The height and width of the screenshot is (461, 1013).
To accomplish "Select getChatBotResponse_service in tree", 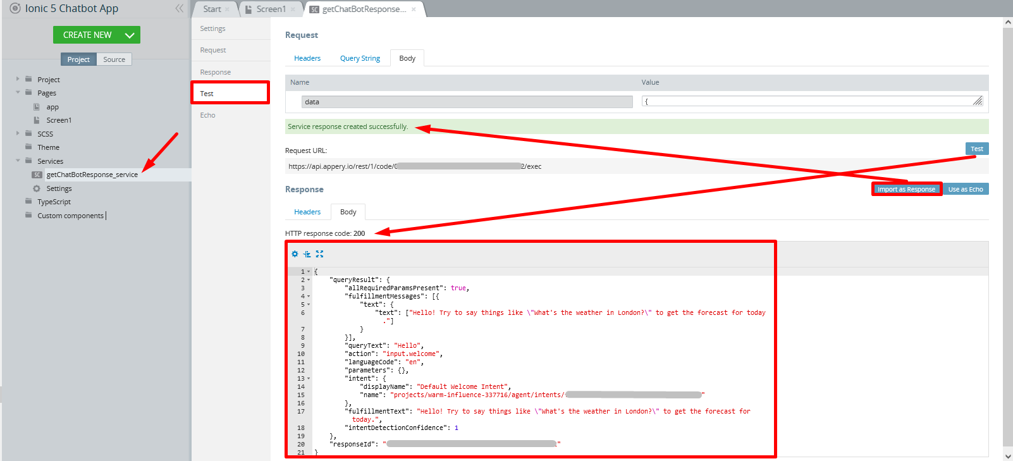I will pos(92,175).
